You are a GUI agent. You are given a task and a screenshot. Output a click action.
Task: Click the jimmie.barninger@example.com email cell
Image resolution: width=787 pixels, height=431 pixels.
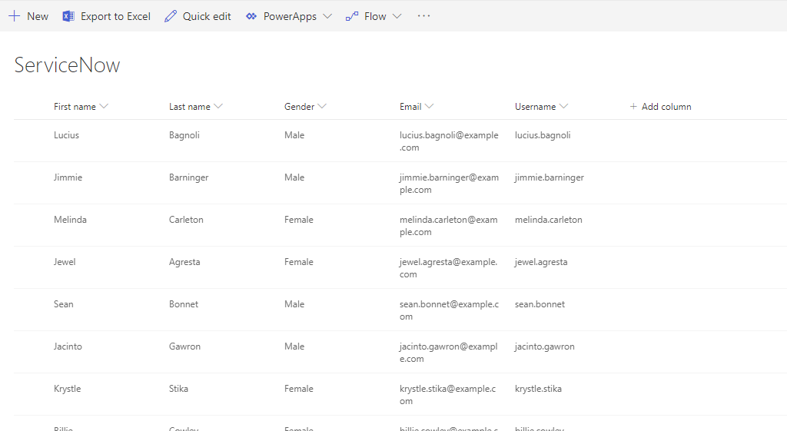(449, 183)
